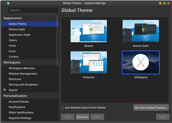Open Notifications settings
172x123 pixels.
pos(30,107)
